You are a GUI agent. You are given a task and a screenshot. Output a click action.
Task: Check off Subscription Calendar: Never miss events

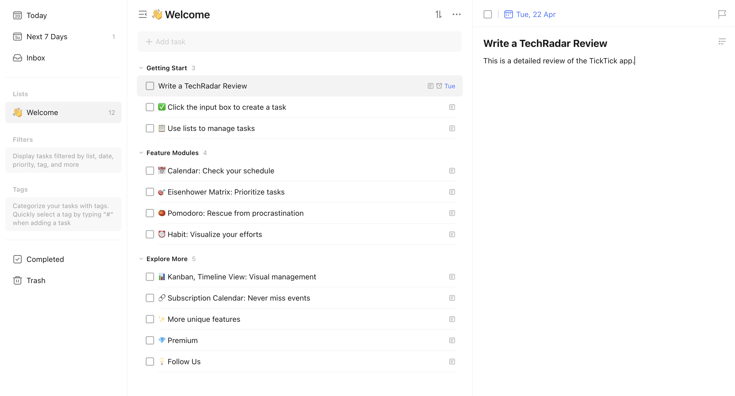[150, 298]
